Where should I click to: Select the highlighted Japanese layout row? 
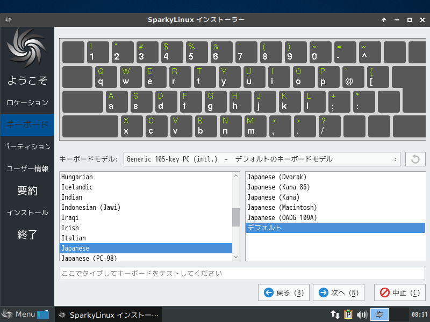click(x=146, y=248)
